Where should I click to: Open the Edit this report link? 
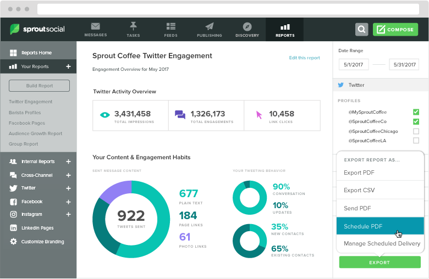click(x=304, y=58)
